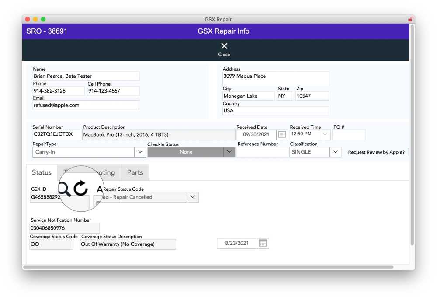
Task: Click the horizontal scrollbar at the bottom
Action: click(208, 267)
